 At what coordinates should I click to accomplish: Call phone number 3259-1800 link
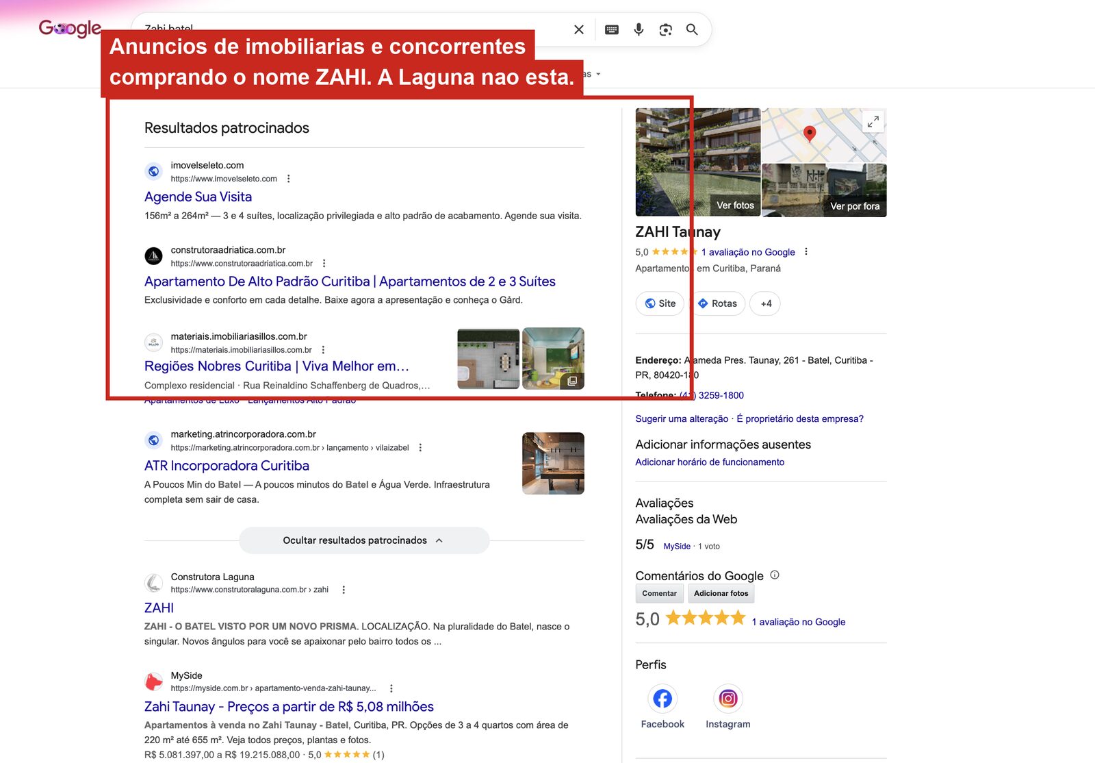711,395
